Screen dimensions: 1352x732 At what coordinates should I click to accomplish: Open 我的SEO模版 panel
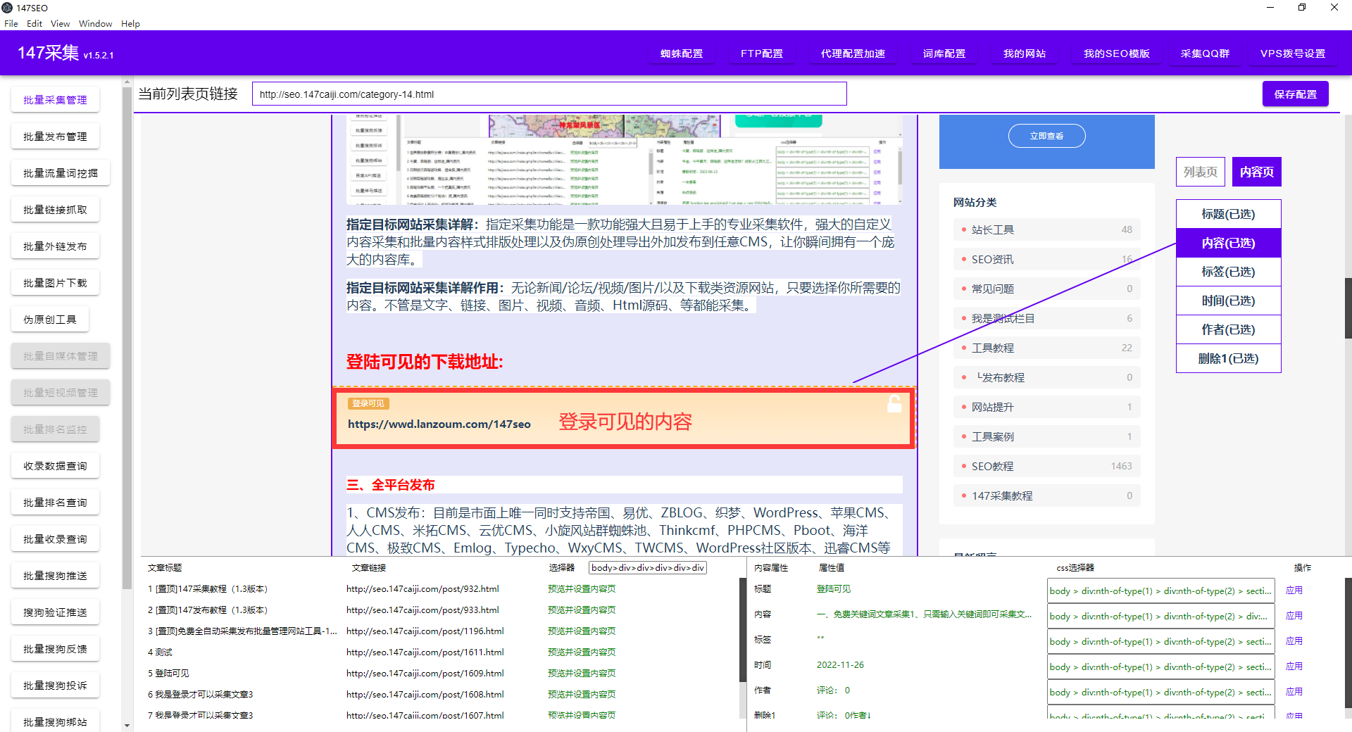click(x=1115, y=53)
